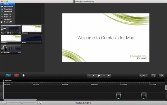Viewport: 167px width, 105px height.
Task: Toggle the lock on upper track
Action: click(x=2, y=91)
